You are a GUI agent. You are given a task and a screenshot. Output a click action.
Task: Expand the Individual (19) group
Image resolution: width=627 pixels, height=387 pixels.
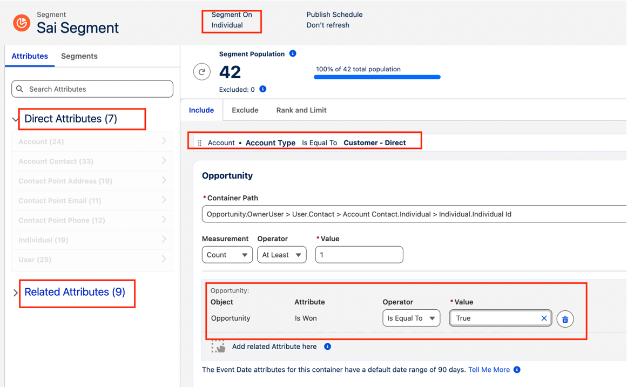pos(92,240)
